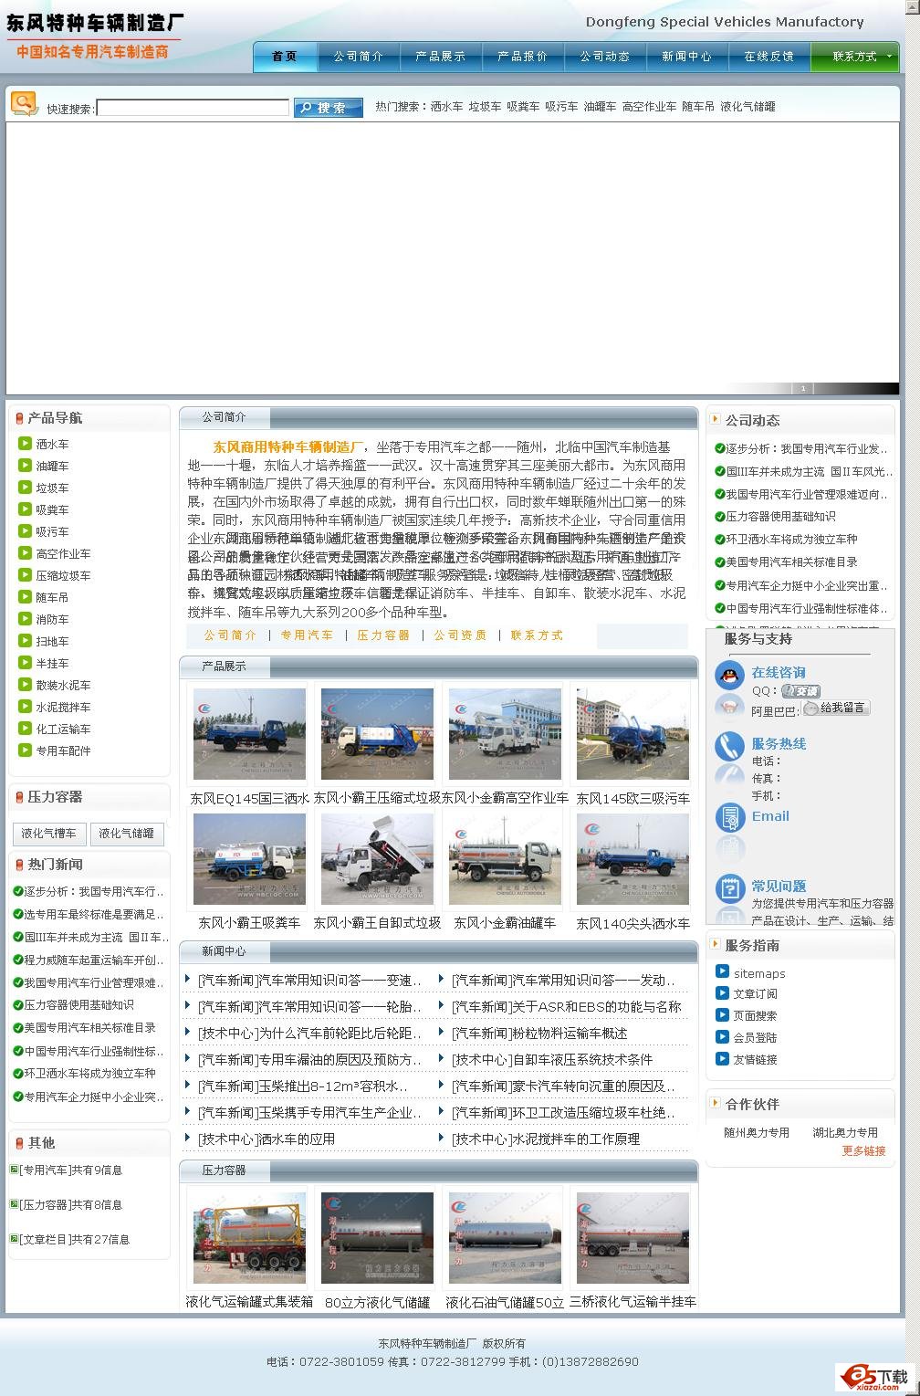Image resolution: width=920 pixels, height=1396 pixels.
Task: Open 东风小金霸油罐车 product thumbnail
Action: pos(505,859)
